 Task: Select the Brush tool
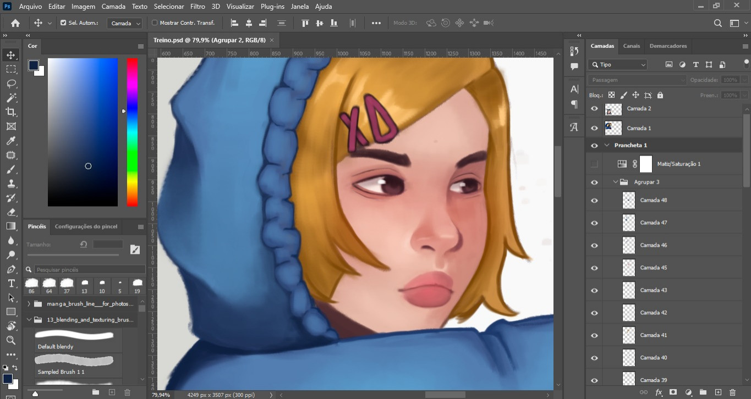(11, 169)
